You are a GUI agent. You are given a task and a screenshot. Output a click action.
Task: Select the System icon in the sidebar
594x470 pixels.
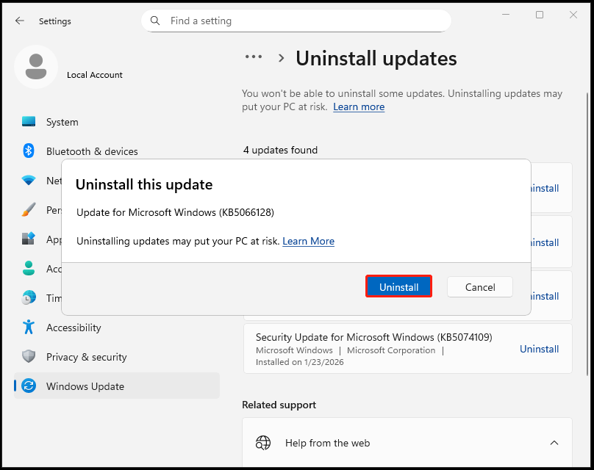[x=27, y=122]
